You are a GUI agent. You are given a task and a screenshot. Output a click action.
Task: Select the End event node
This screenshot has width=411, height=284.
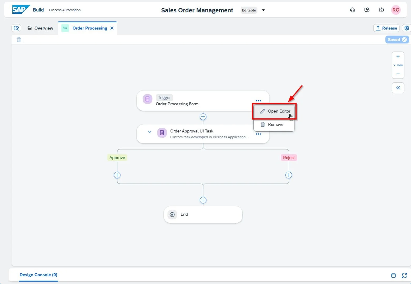point(203,215)
